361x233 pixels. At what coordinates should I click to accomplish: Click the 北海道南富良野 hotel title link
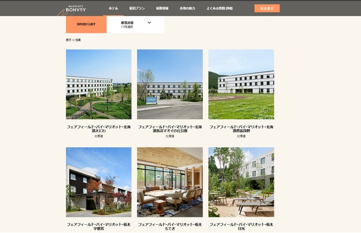tap(241, 128)
